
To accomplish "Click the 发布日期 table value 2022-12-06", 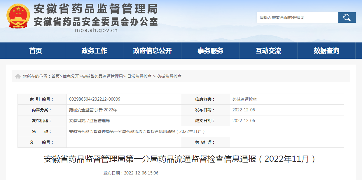I will [x=244, y=110].
